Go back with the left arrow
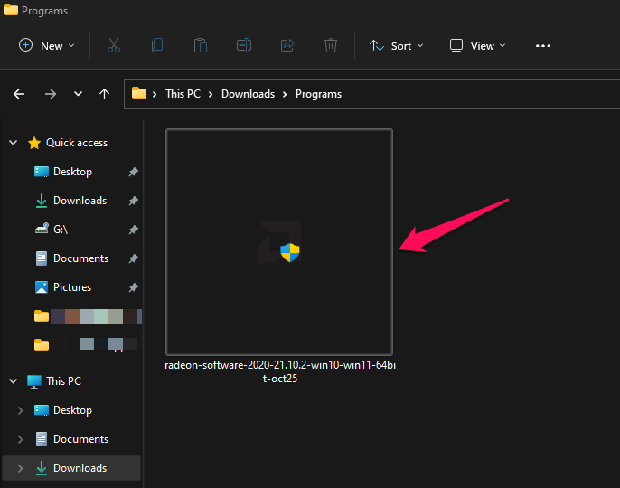 pyautogui.click(x=19, y=94)
